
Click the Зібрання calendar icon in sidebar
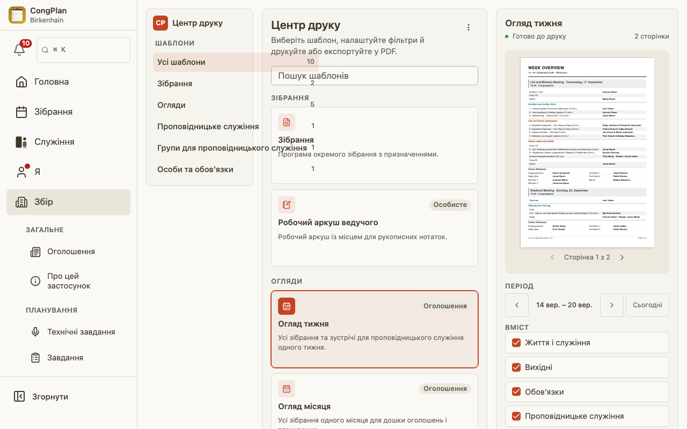[21, 112]
